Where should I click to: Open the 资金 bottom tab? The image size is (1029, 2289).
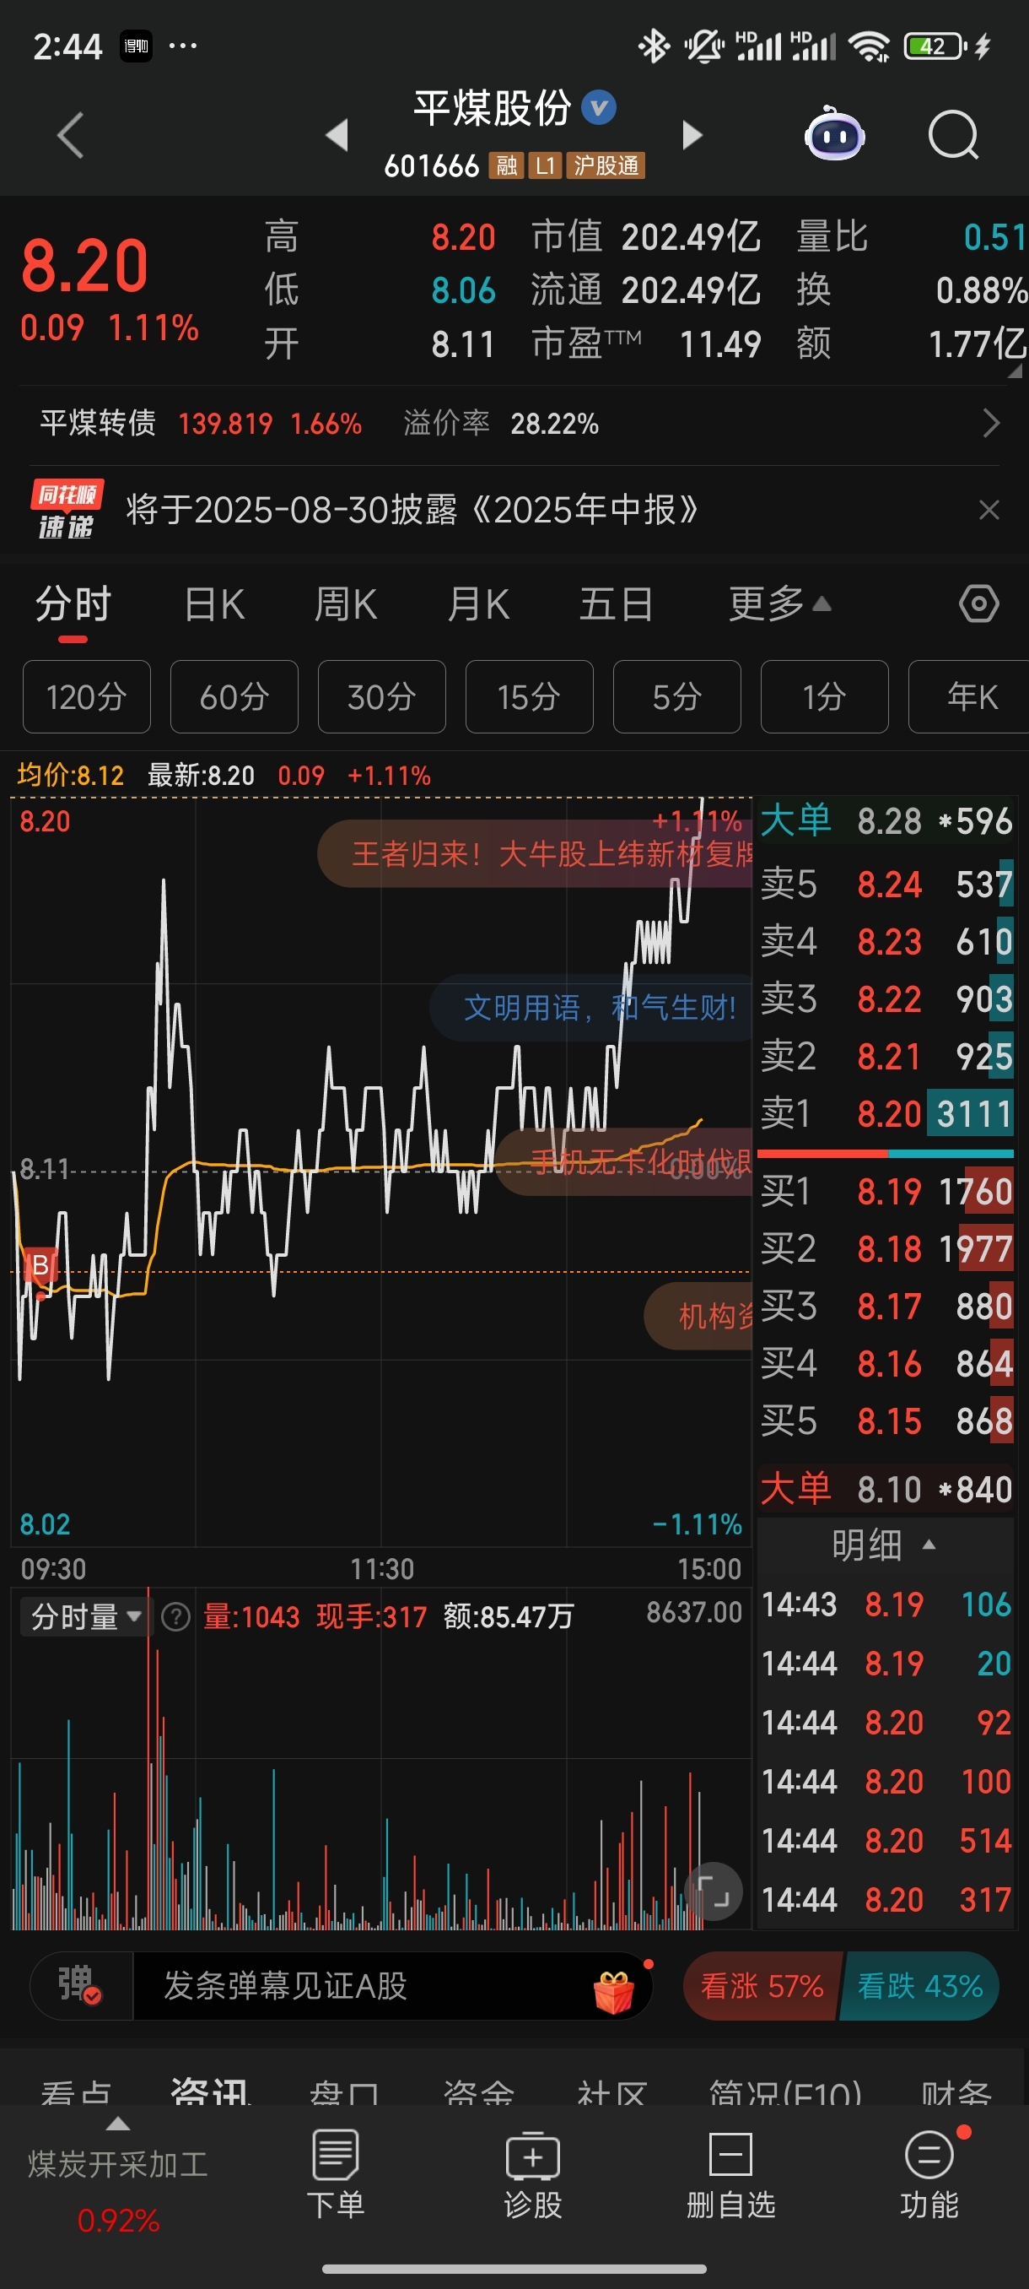tap(478, 2093)
